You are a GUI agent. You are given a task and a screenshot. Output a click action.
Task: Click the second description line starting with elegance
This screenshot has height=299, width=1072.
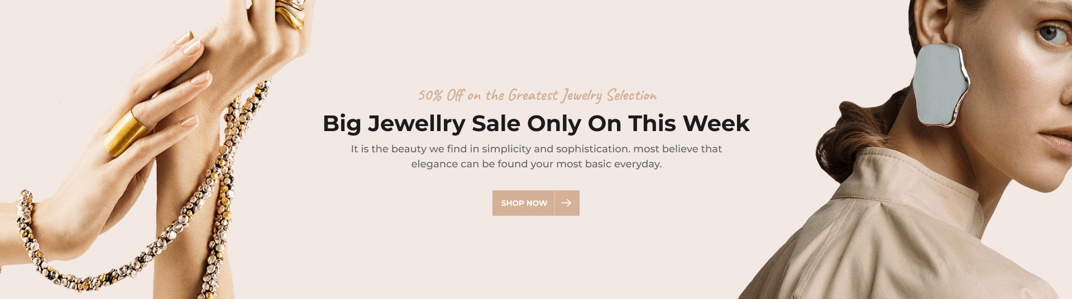[x=536, y=164]
